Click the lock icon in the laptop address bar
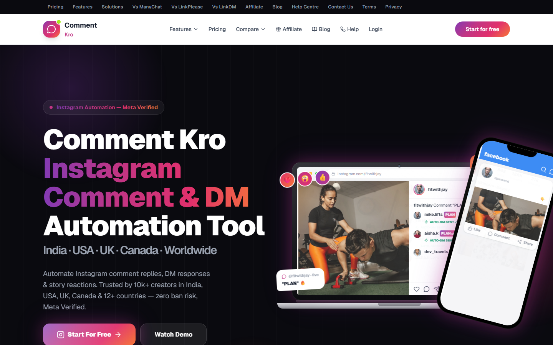This screenshot has width=553, height=345. pos(333,174)
